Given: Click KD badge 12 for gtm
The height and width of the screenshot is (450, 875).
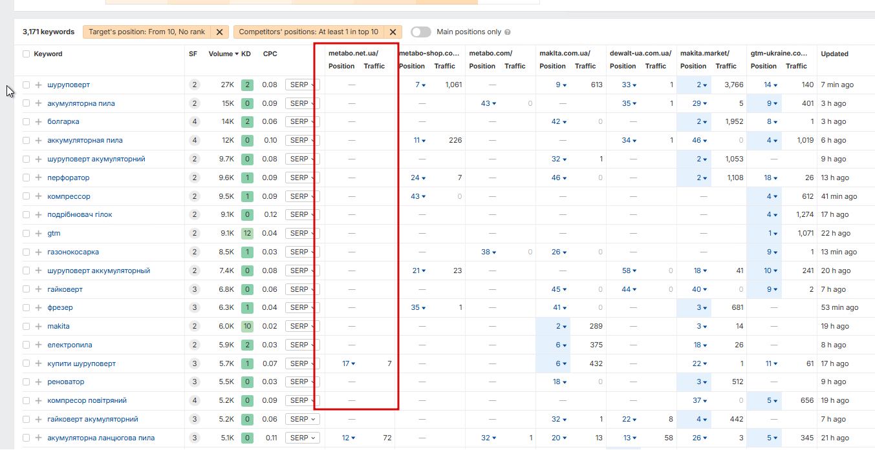Looking at the screenshot, I should (x=247, y=233).
